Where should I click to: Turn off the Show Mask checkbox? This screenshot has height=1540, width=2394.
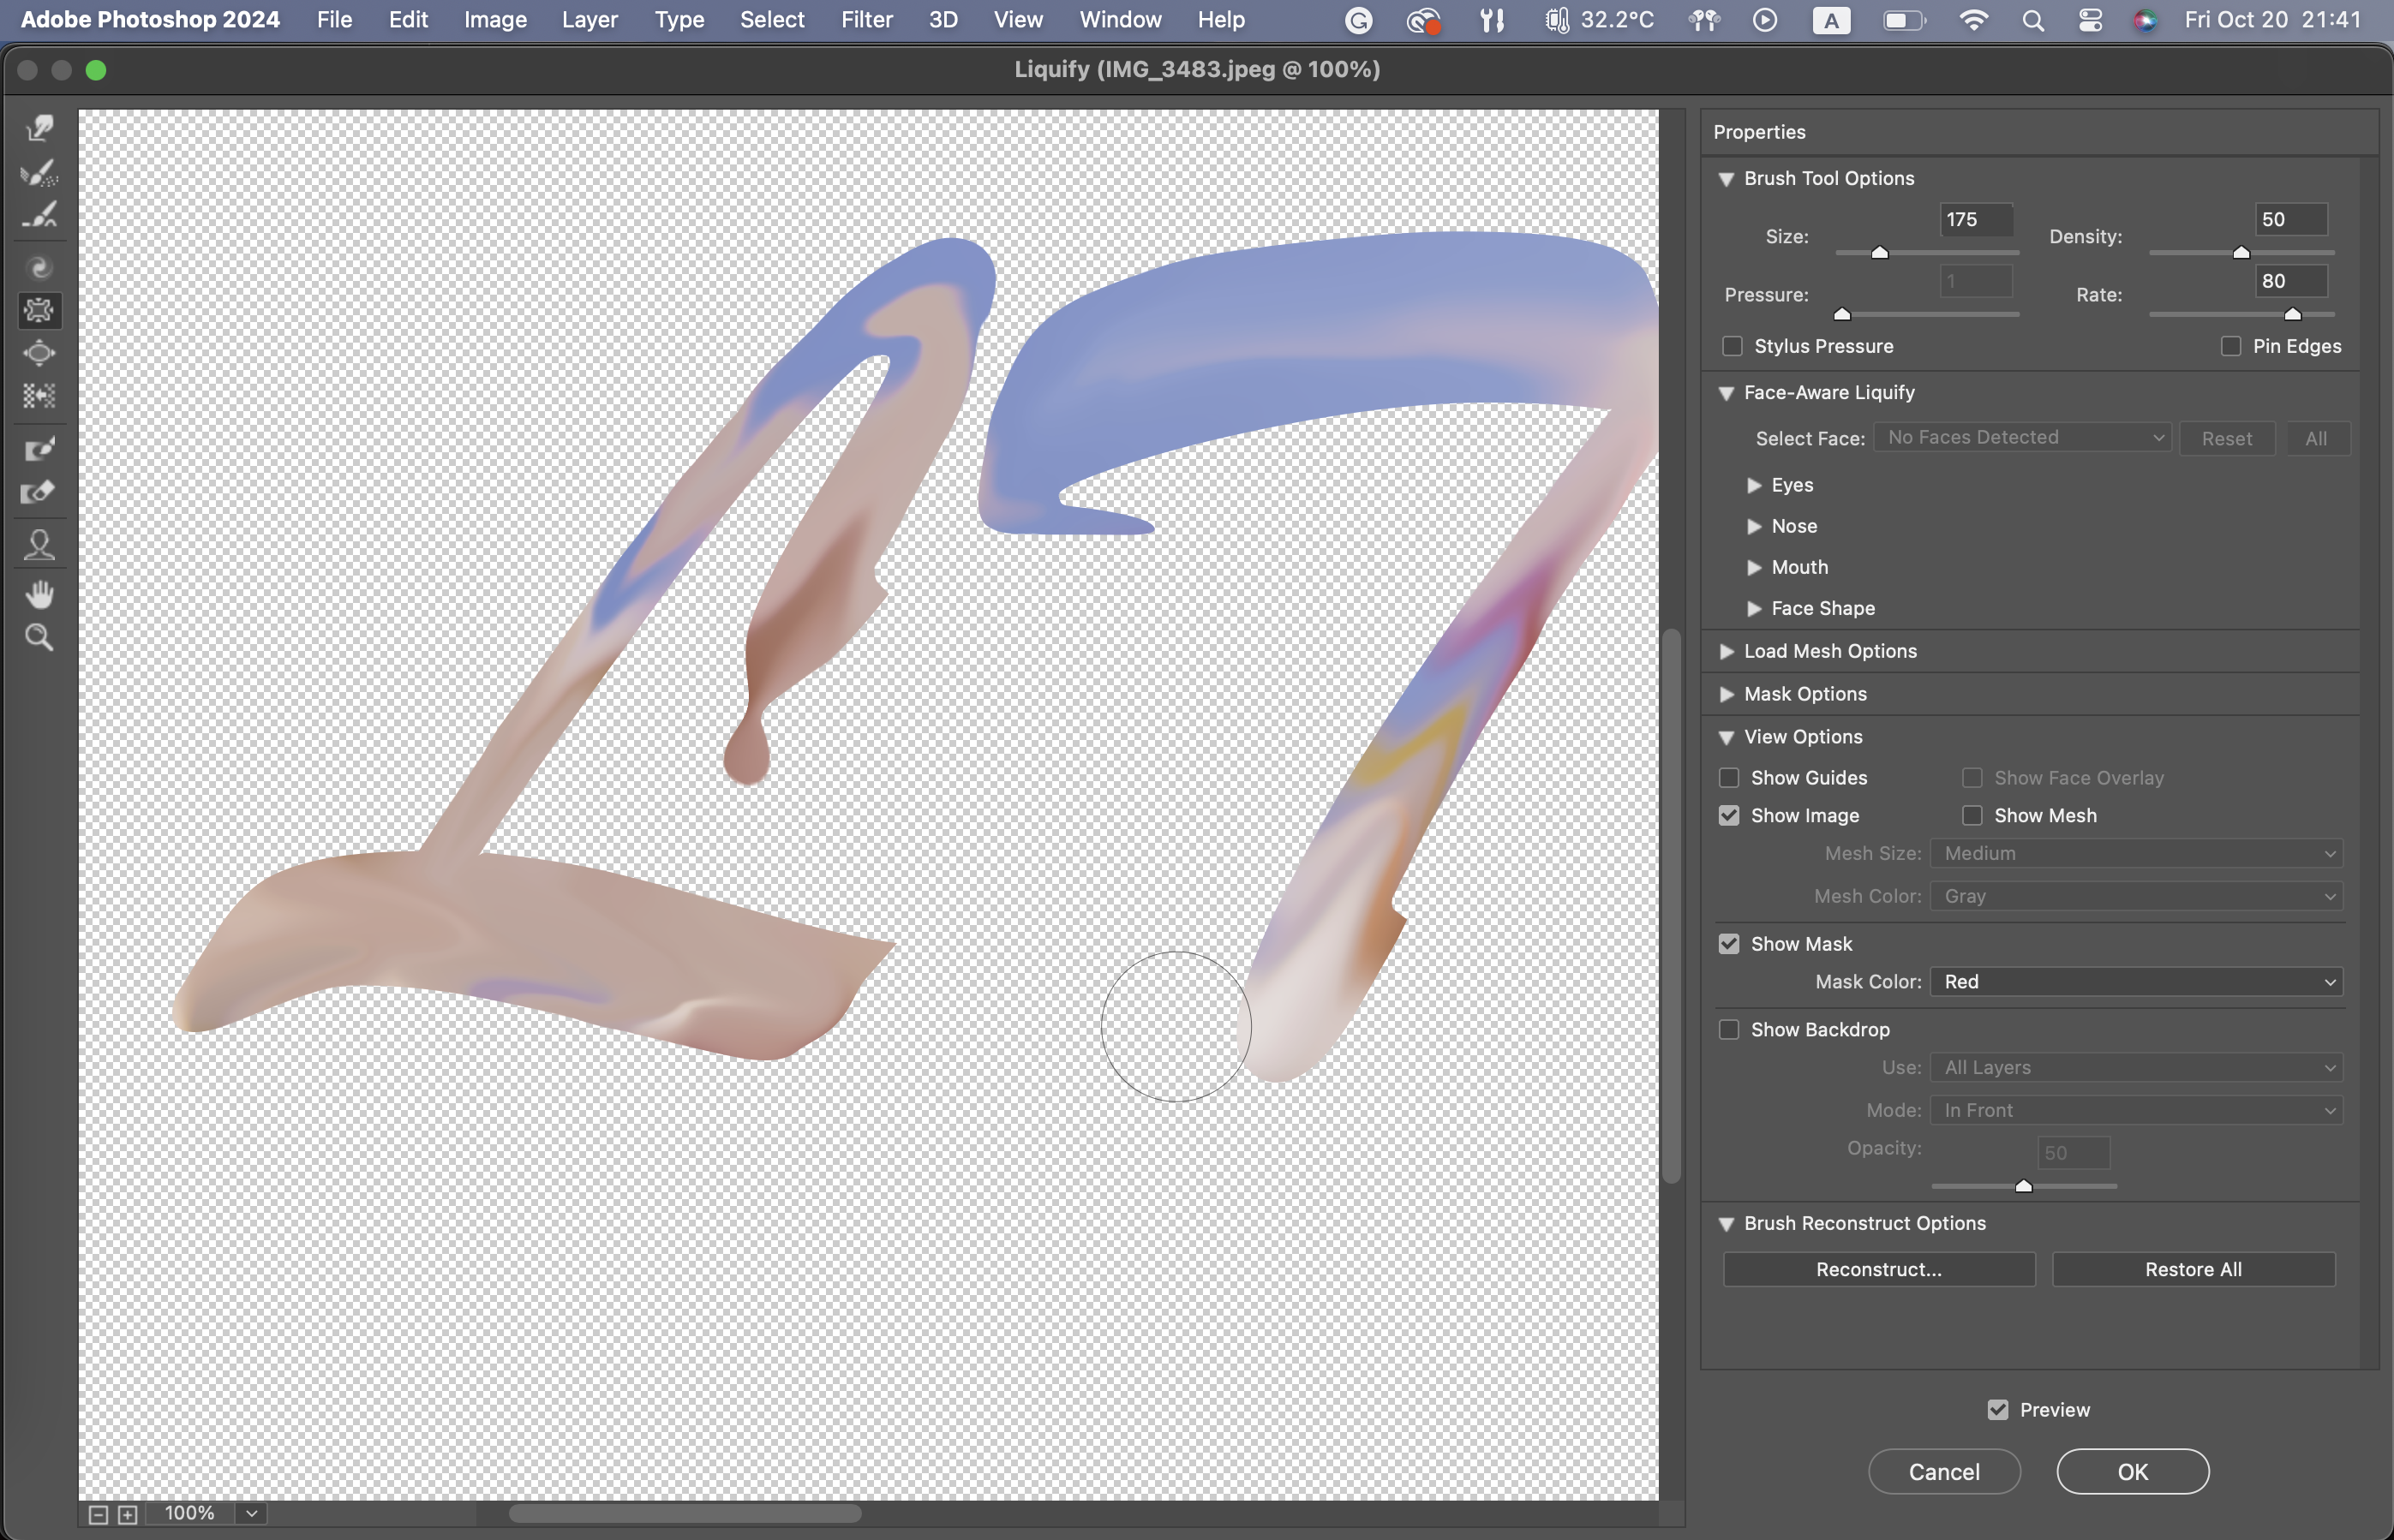pos(1729,944)
